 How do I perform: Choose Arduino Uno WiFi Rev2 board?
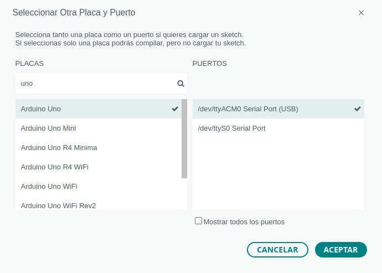click(58, 205)
